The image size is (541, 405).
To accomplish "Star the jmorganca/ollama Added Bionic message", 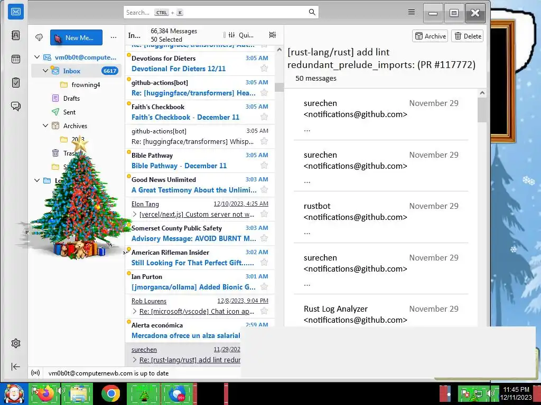I will pyautogui.click(x=264, y=286).
